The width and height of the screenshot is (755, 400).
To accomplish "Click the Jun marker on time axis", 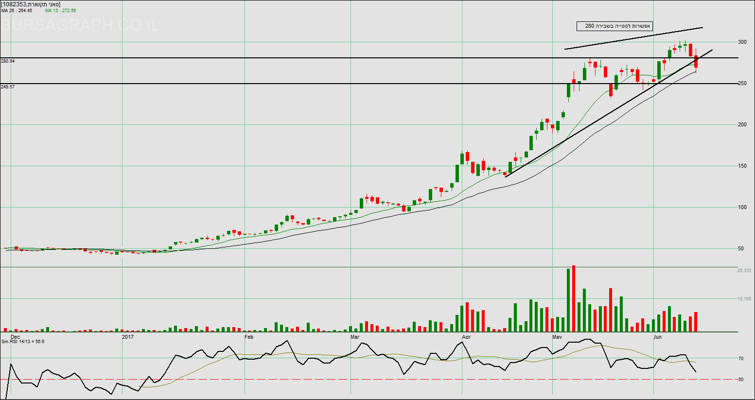I will click(x=657, y=337).
